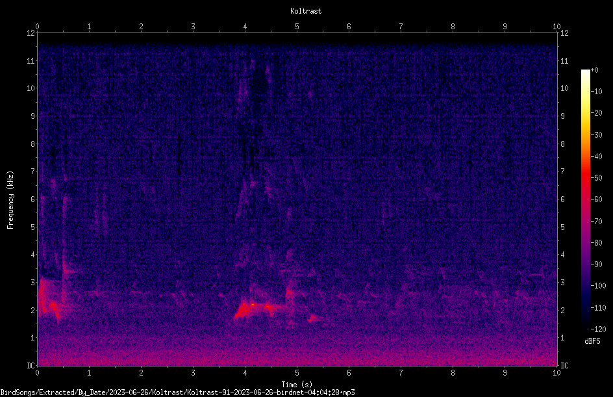
Task: Click the 5 second label on bottom axis
Action: click(x=297, y=373)
